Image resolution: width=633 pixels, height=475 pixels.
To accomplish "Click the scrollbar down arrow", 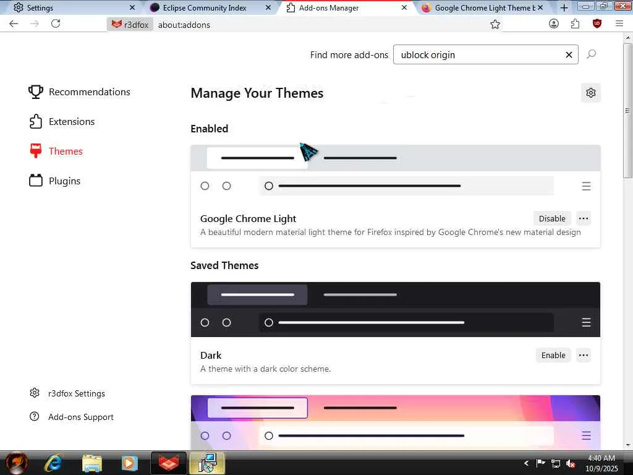I will (628, 445).
